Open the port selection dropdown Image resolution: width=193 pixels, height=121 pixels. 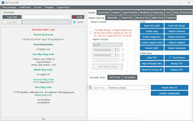coord(47,22)
